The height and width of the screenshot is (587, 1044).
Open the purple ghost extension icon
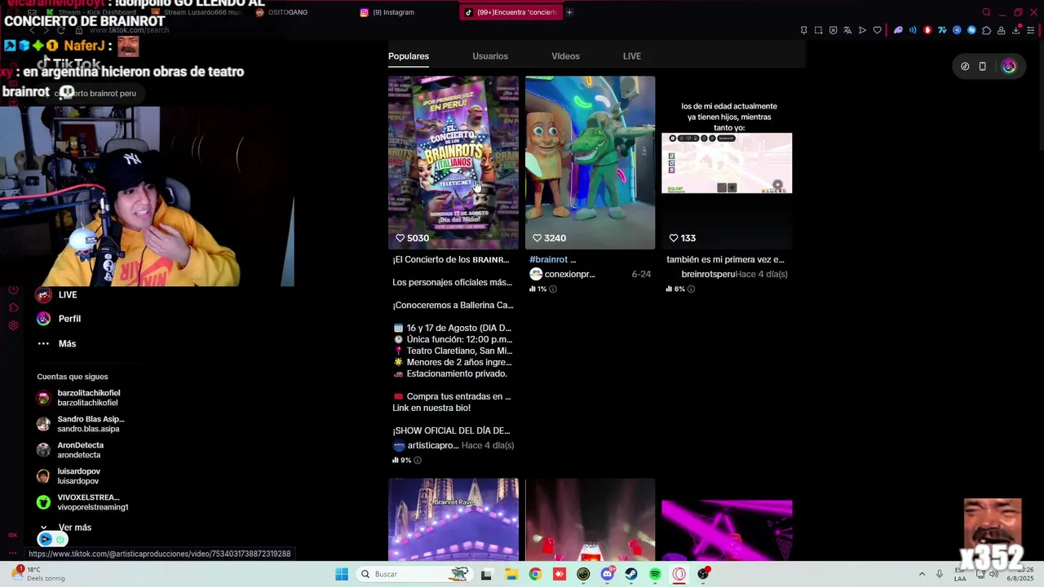pyautogui.click(x=898, y=30)
